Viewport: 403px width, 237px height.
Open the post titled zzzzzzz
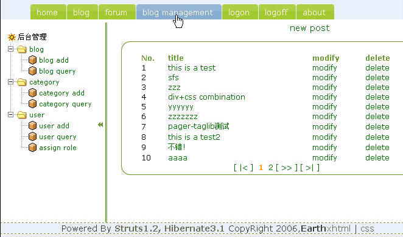tap(183, 117)
